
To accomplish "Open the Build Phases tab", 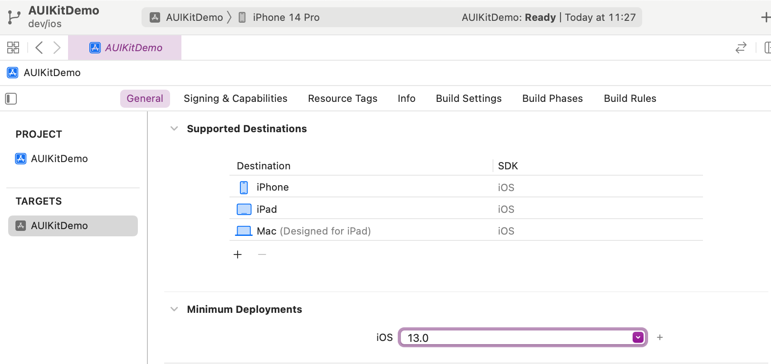I will pyautogui.click(x=552, y=99).
